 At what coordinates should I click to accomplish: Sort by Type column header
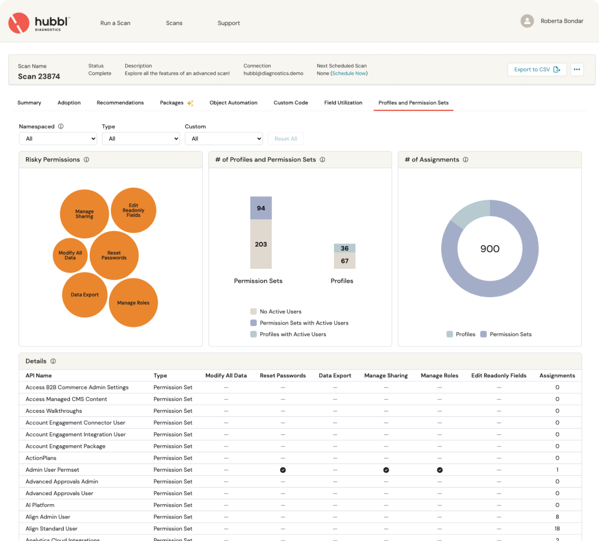coord(160,375)
